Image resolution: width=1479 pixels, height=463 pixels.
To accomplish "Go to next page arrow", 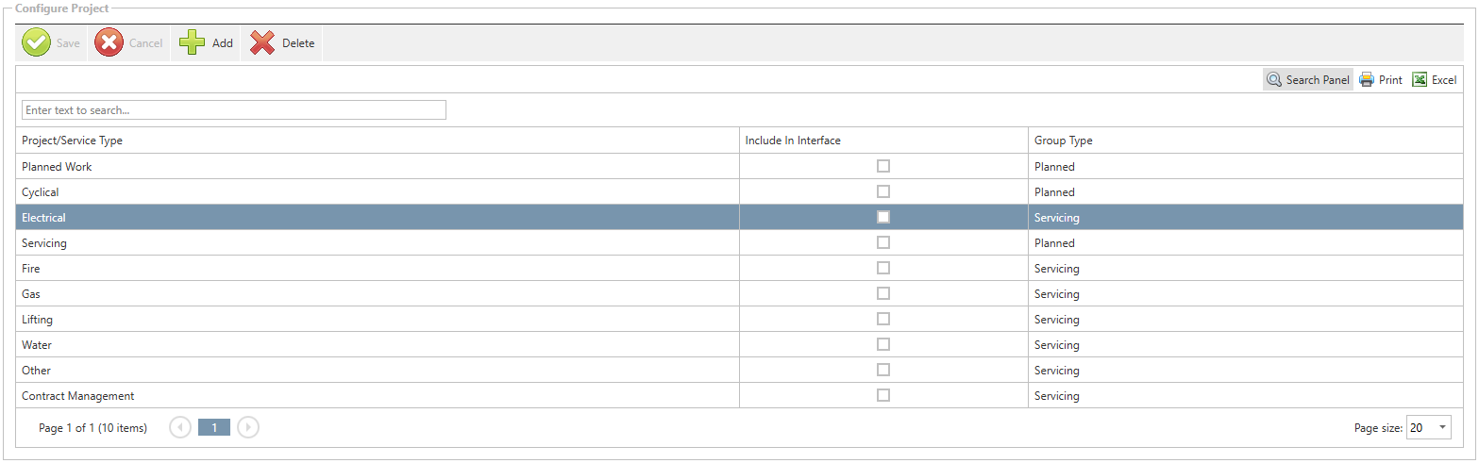I will click(247, 427).
